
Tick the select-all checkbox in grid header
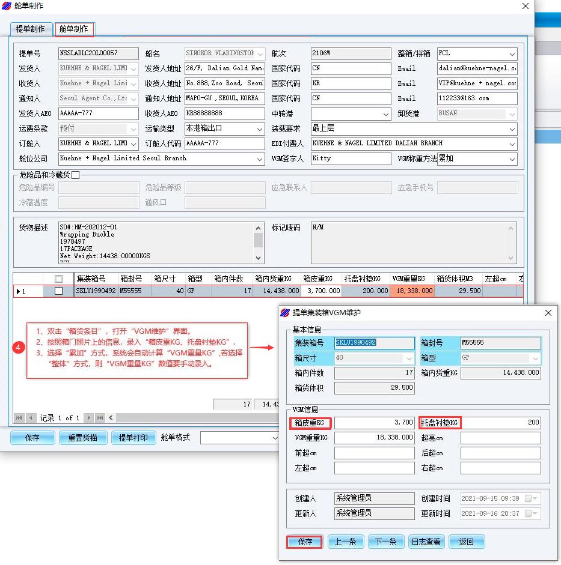tap(58, 279)
